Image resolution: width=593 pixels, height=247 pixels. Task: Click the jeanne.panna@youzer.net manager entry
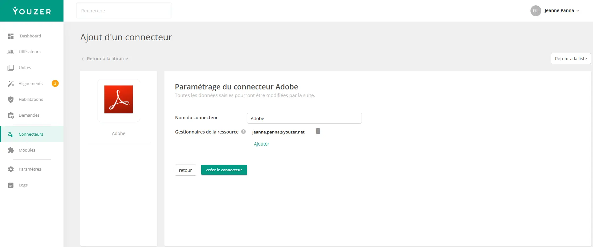click(278, 132)
